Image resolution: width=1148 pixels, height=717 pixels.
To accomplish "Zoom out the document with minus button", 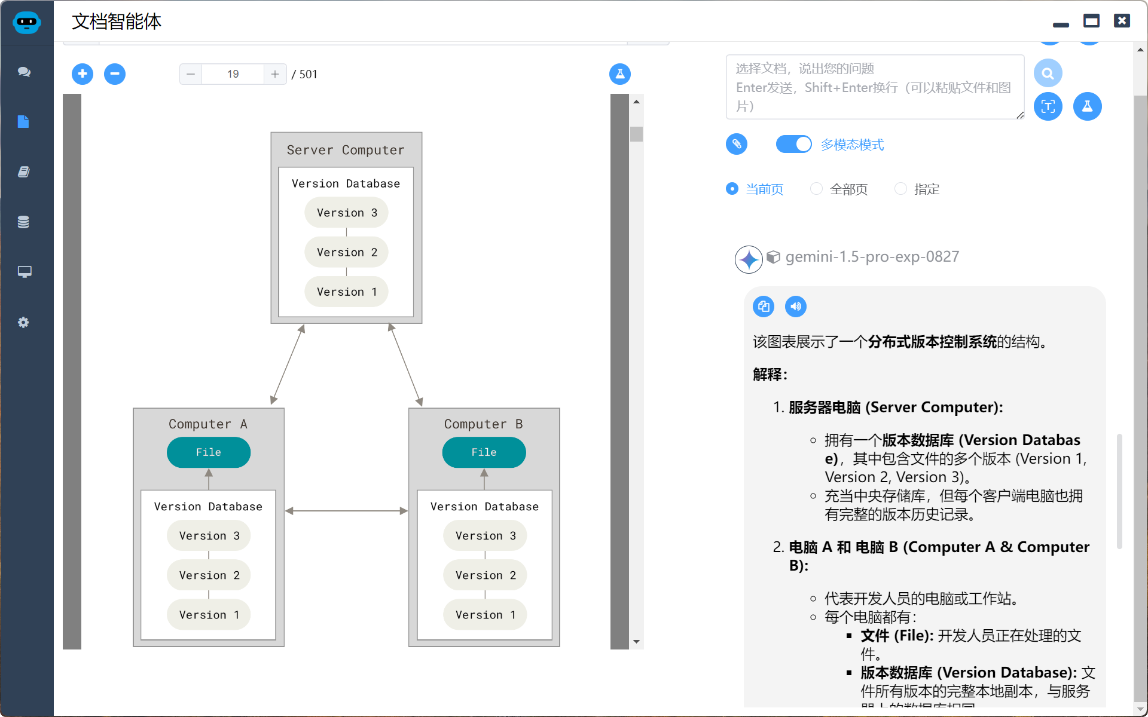I will [x=115, y=74].
